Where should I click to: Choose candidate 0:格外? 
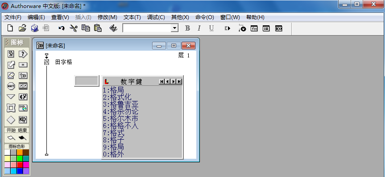coord(113,154)
